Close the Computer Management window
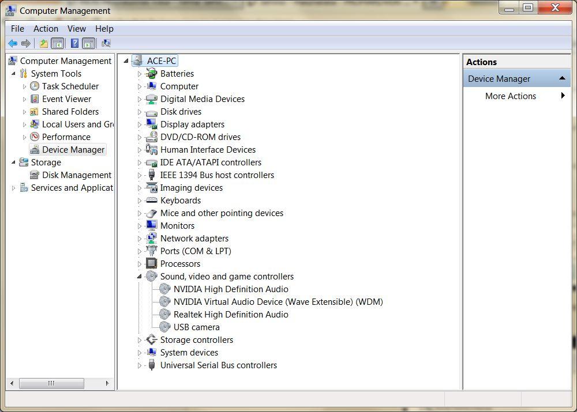Viewport: 577px width, 412px height. [555, 7]
